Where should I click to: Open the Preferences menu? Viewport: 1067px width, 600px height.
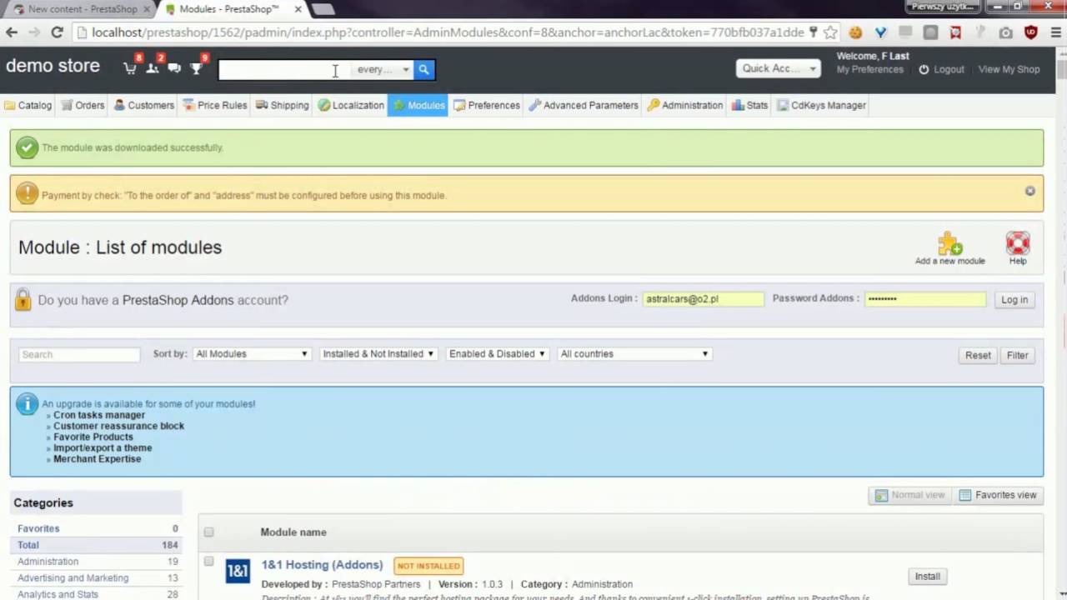pyautogui.click(x=486, y=105)
